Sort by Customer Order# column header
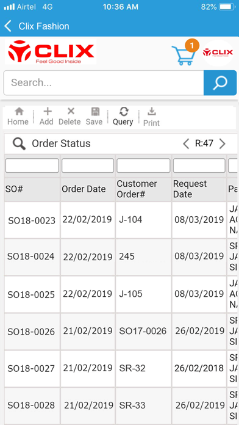Screen dimensions: 239x425 [143, 189]
